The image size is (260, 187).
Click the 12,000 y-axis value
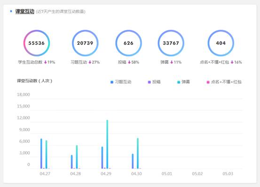coord(24,118)
